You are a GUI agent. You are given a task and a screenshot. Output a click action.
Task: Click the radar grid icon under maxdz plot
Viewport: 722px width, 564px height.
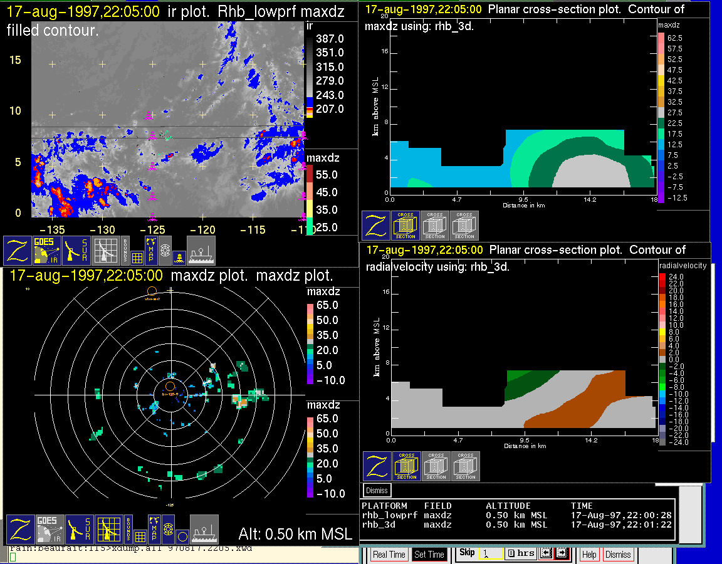pos(109,529)
